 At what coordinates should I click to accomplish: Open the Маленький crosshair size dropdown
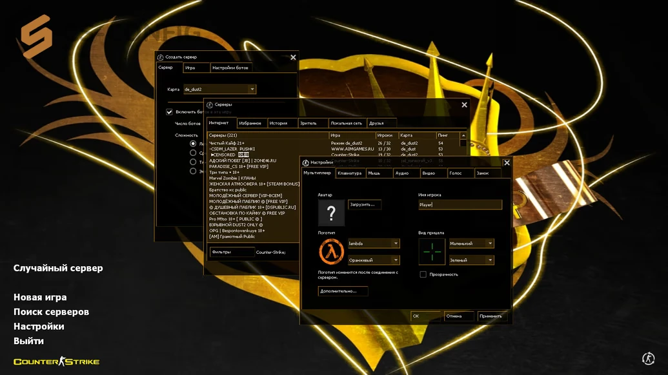(490, 244)
